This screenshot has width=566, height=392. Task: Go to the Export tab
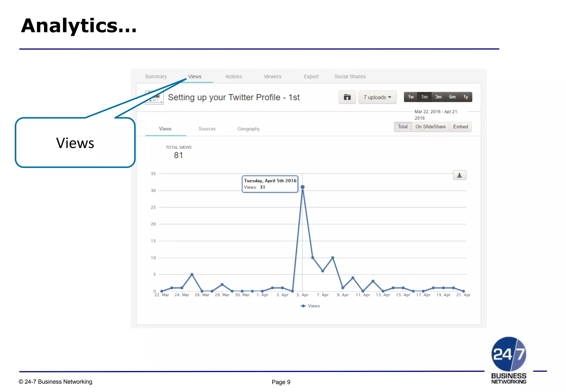pyautogui.click(x=311, y=77)
